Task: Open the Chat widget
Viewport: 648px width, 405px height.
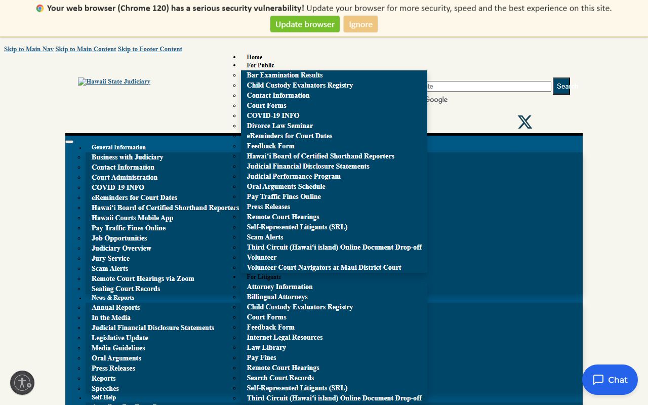Action: (x=610, y=380)
